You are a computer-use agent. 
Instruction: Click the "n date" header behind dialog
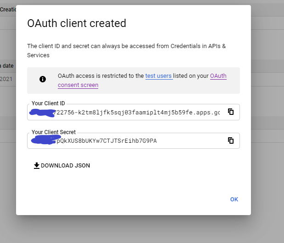(6, 66)
